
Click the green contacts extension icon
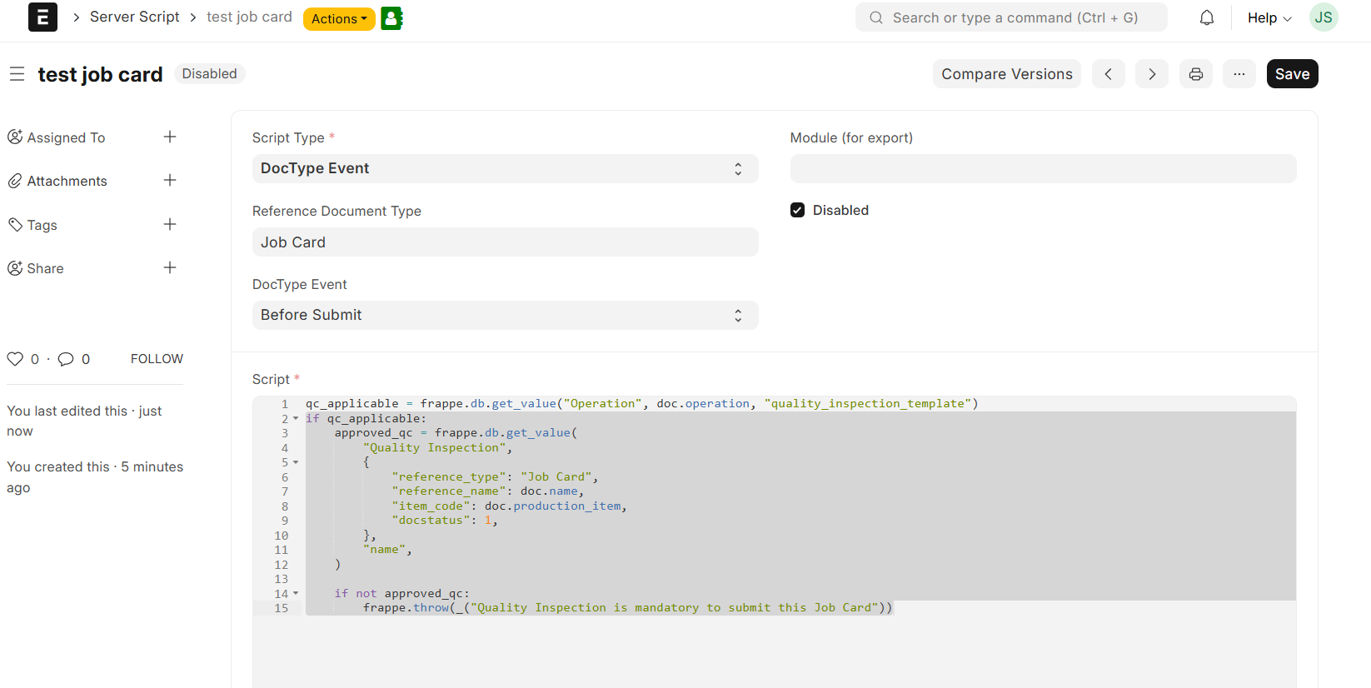(x=391, y=18)
